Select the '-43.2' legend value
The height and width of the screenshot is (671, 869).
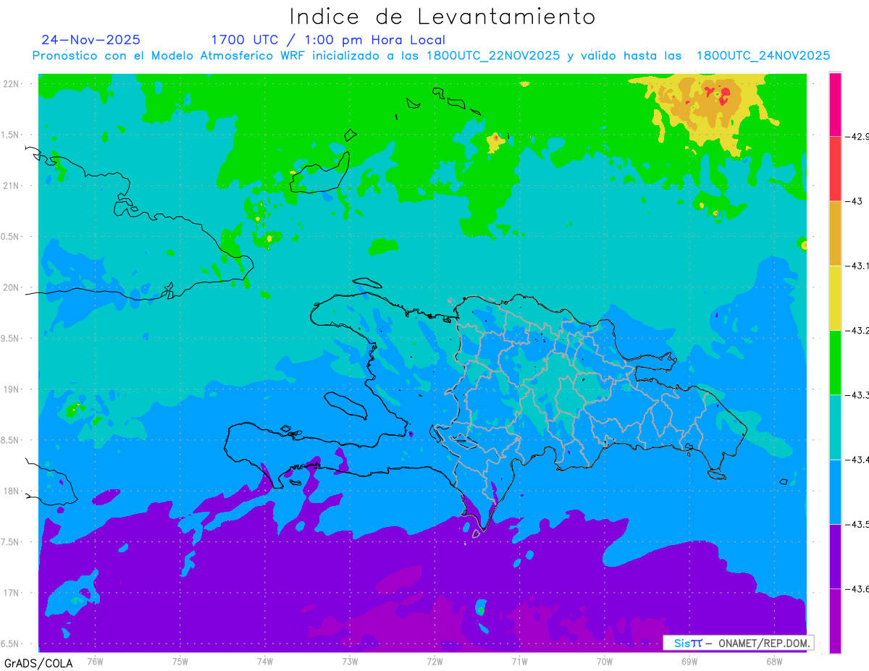click(x=857, y=330)
